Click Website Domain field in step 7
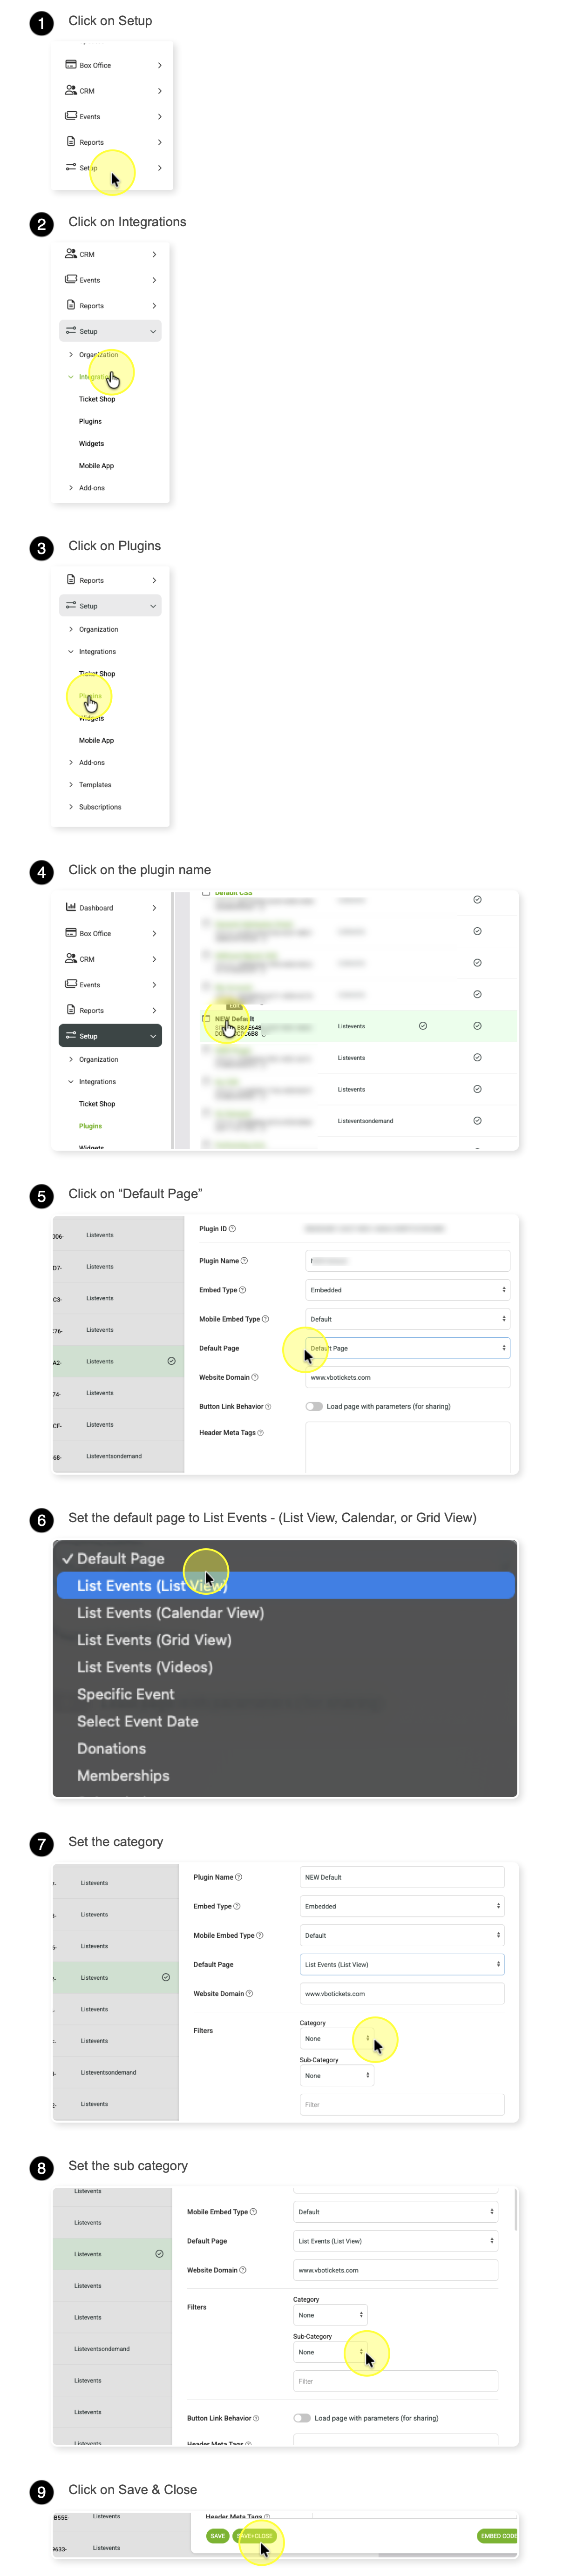The image size is (570, 2576). point(402,1993)
